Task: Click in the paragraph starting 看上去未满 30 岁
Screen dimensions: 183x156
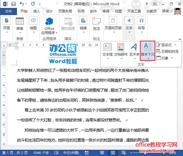Action: (x=83, y=115)
